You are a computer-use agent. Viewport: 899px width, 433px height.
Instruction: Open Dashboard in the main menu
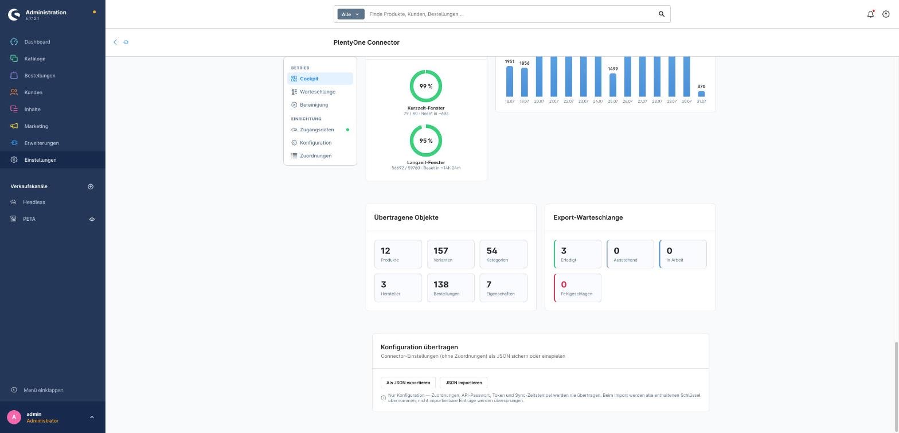click(x=37, y=42)
